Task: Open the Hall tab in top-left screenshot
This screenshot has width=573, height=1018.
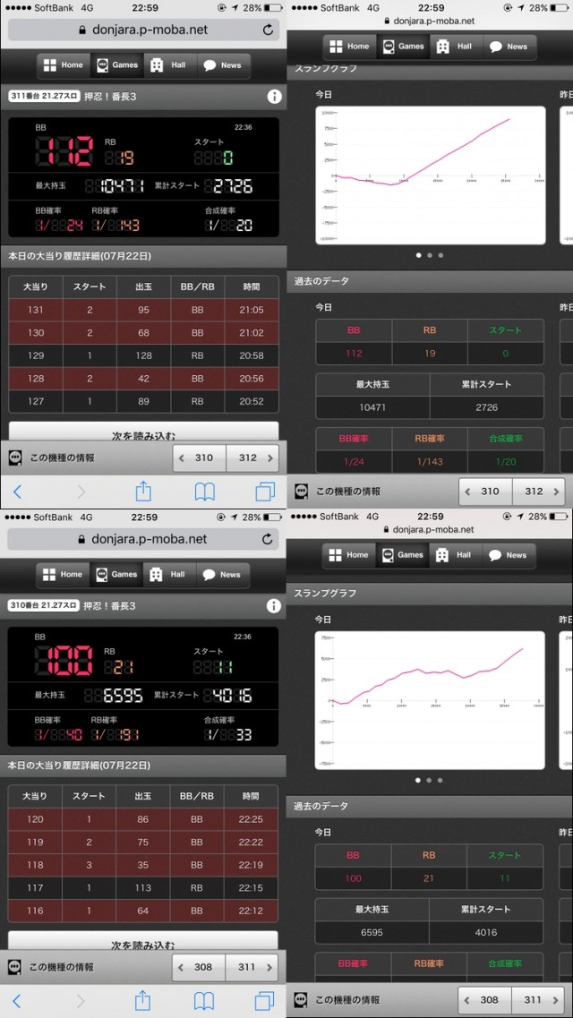Action: [x=167, y=65]
